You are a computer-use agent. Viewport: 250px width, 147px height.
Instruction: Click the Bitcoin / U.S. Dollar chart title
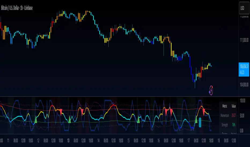point(17,8)
